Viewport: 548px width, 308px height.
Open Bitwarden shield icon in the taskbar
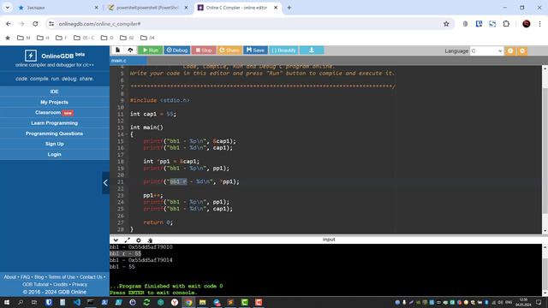coord(49,302)
